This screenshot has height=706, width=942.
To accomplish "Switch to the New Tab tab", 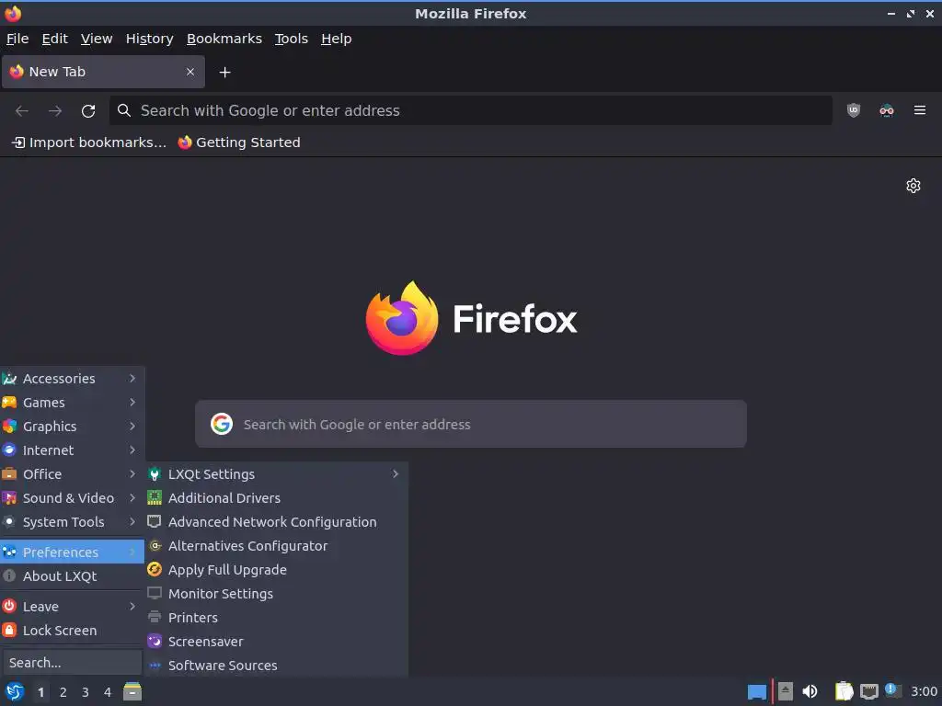I will click(103, 72).
